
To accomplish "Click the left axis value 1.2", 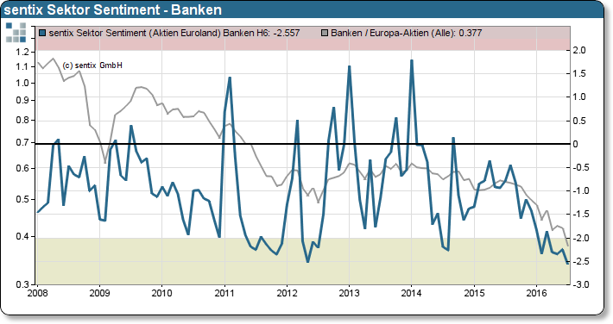I will click(23, 52).
